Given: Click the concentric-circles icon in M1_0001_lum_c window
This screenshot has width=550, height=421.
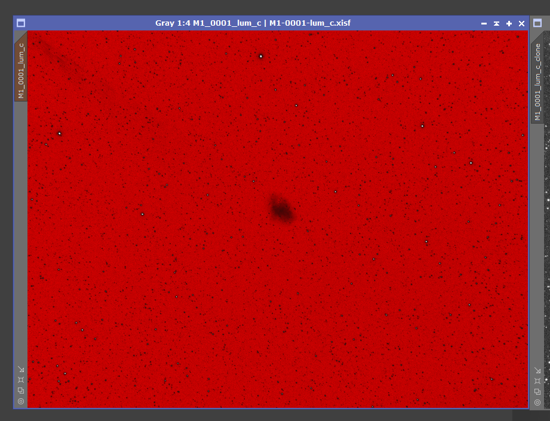Looking at the screenshot, I should 21,401.
